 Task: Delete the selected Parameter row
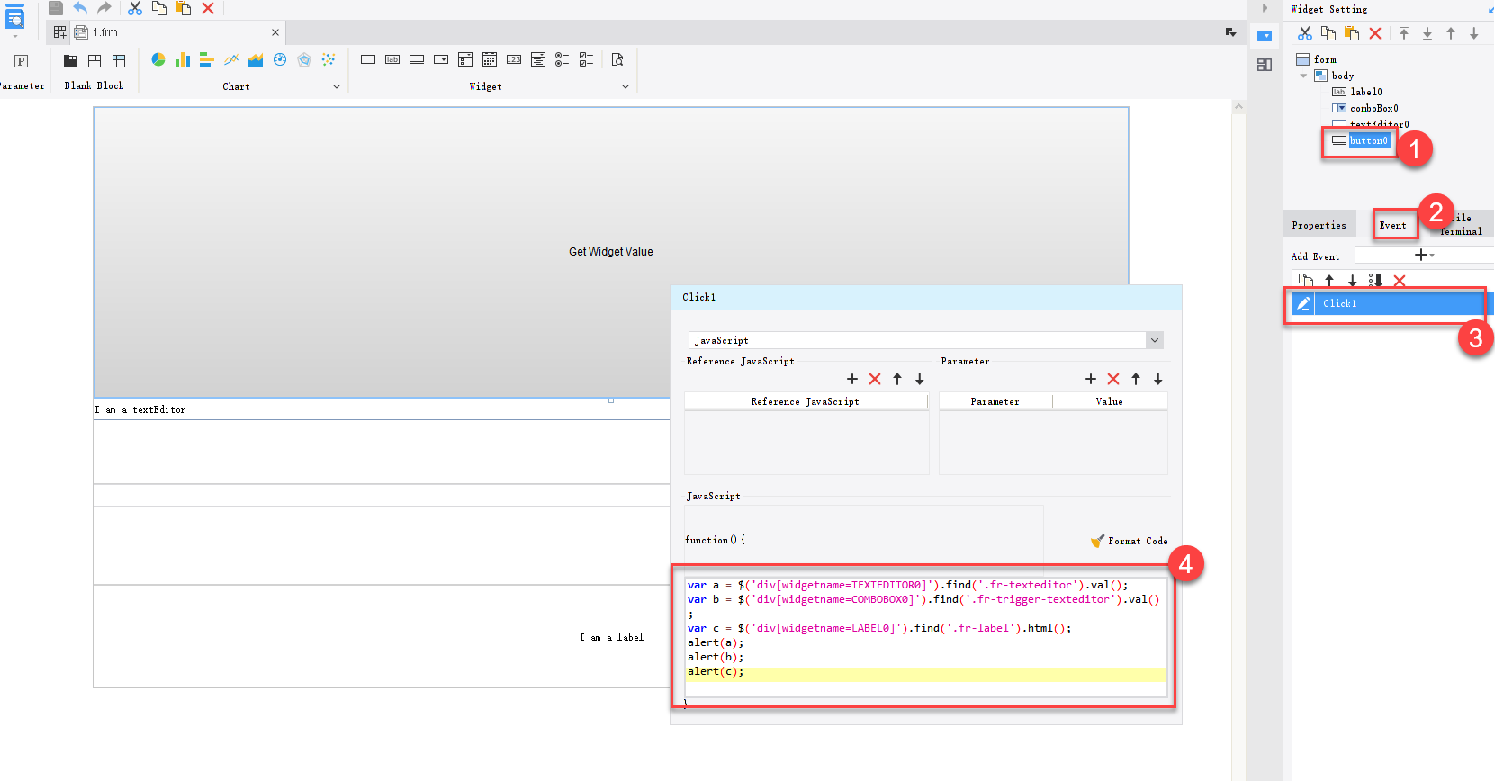[1113, 379]
